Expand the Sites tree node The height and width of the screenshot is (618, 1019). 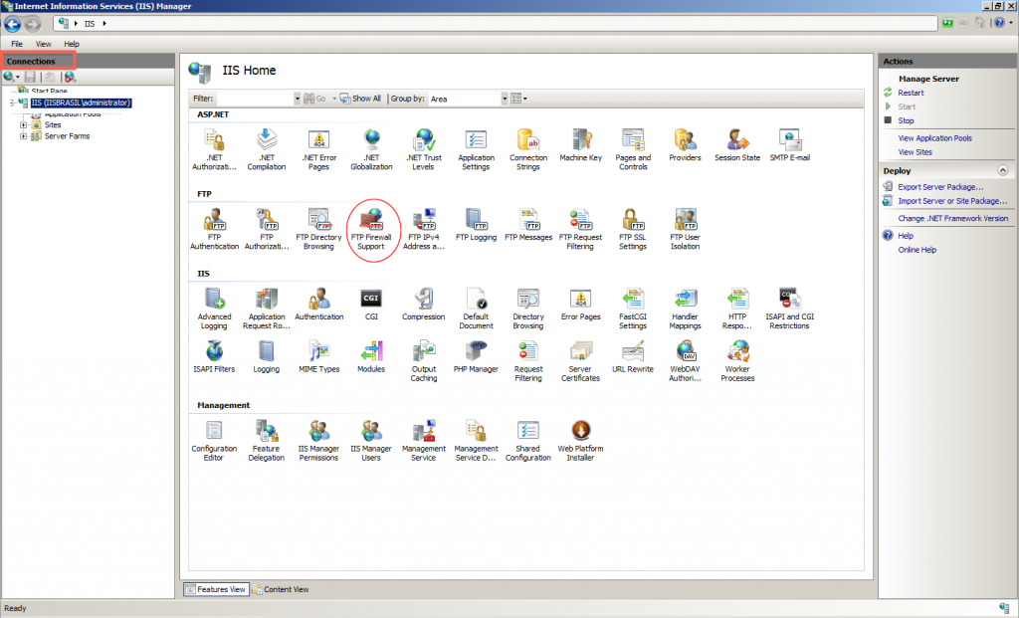(x=24, y=124)
